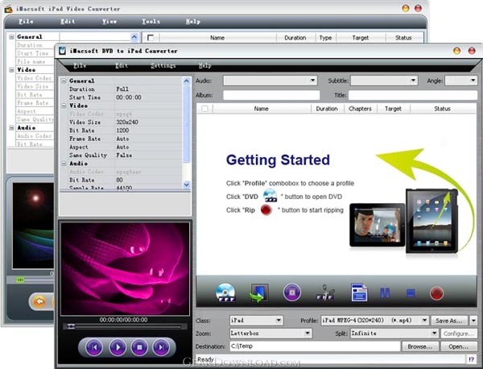Click the Video Size value 320x240
Screen dimensions: 483x369
point(127,122)
